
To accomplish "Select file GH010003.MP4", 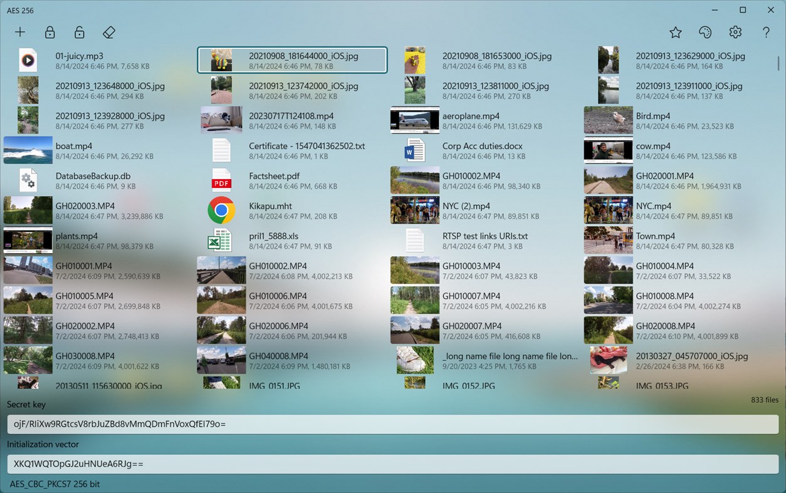I will point(485,271).
